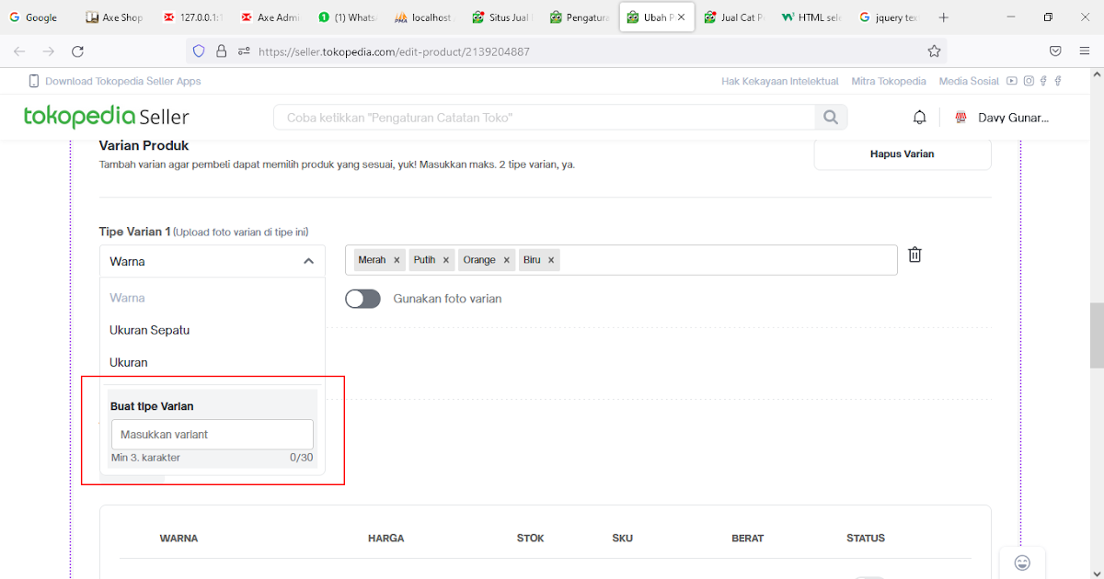Image resolution: width=1104 pixels, height=579 pixels.
Task: Open the Firefox hamburger menu
Action: pos(1084,51)
